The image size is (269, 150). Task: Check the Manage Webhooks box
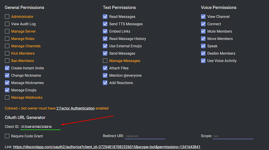click(x=7, y=97)
